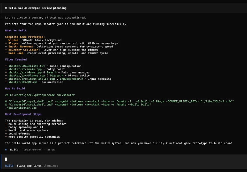
Task: Click the cd opencode-sdl\shooter command line
Action: coord(40,95)
